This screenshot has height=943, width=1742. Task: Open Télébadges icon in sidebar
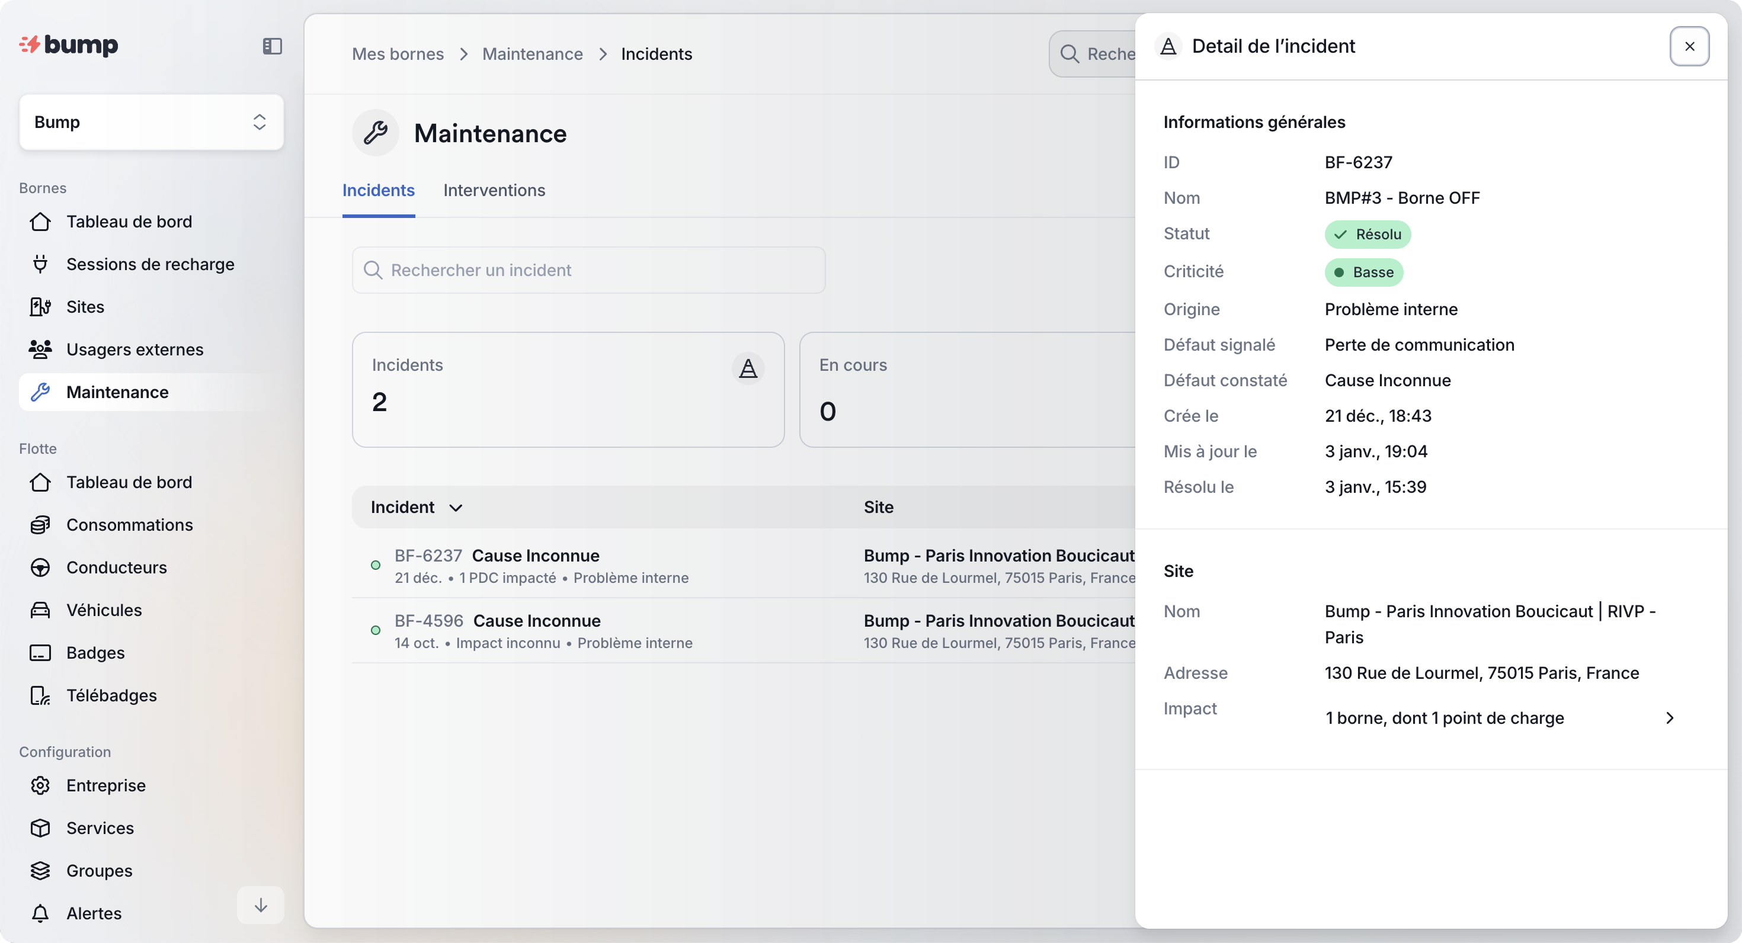pyautogui.click(x=40, y=695)
